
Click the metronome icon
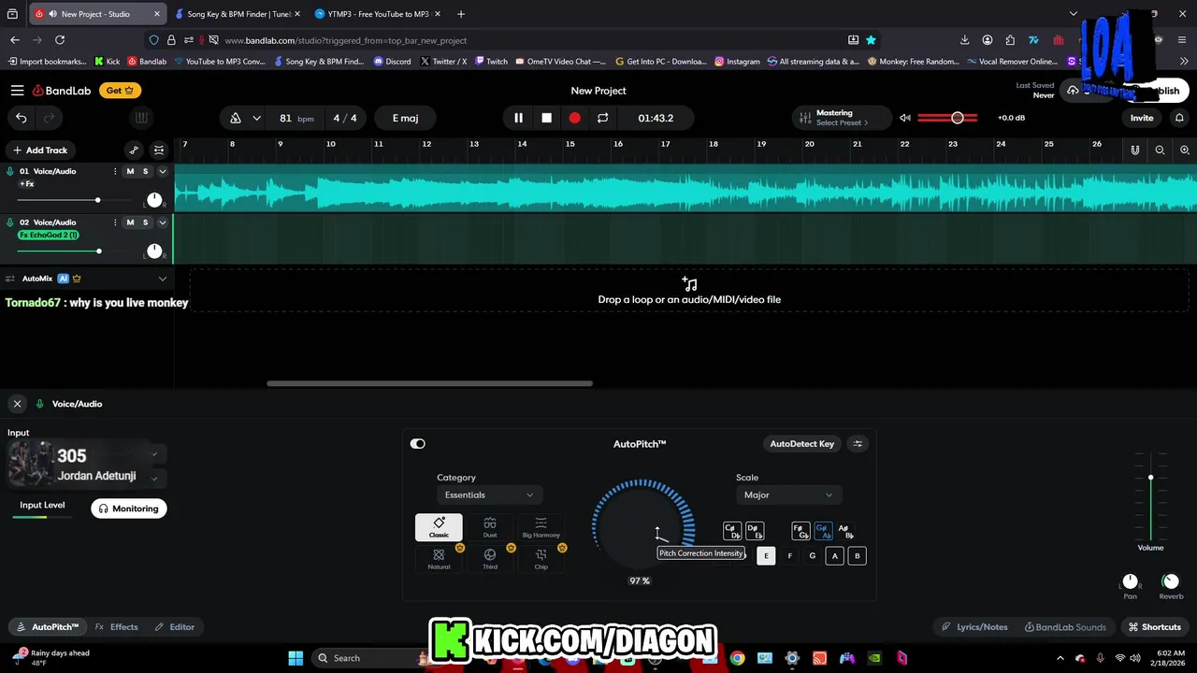coord(235,118)
